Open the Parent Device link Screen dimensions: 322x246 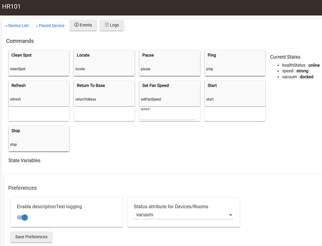(50, 26)
